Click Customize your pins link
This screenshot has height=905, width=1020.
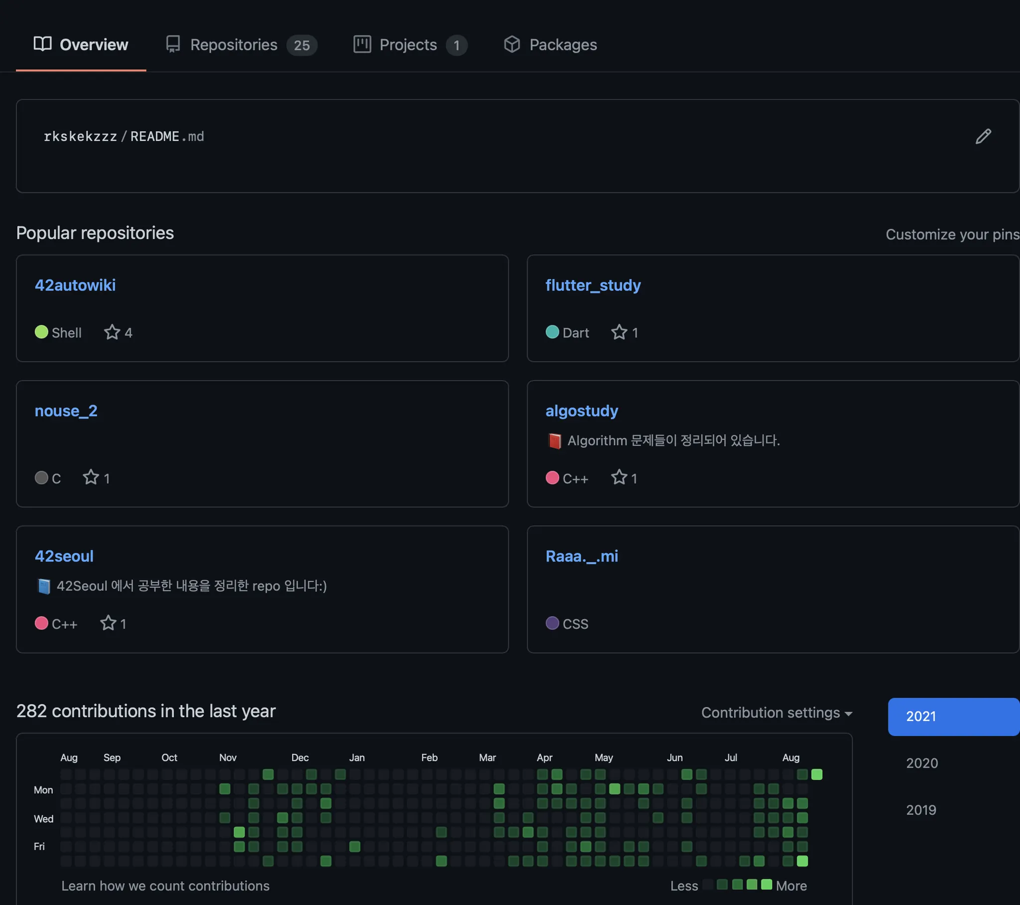coord(952,234)
